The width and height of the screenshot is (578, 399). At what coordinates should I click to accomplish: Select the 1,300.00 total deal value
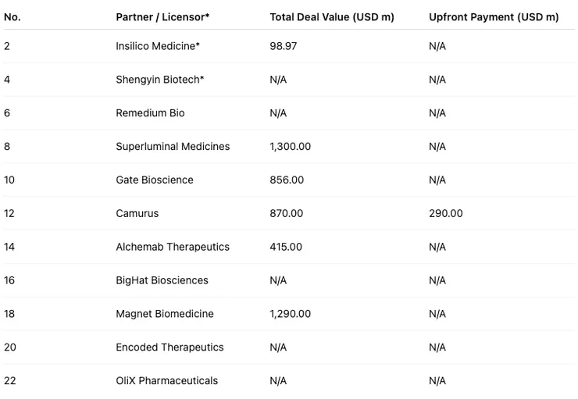coord(291,147)
